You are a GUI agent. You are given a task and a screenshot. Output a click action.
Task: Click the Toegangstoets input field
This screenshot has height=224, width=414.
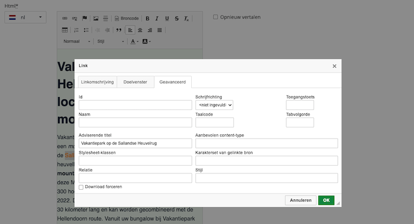pyautogui.click(x=300, y=105)
